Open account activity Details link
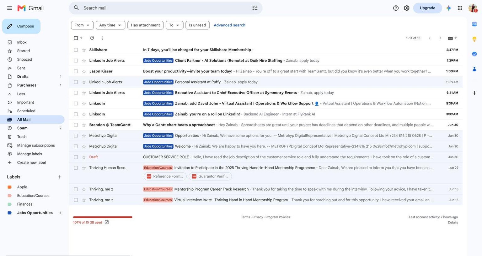The height and width of the screenshot is (256, 482). [453, 223]
